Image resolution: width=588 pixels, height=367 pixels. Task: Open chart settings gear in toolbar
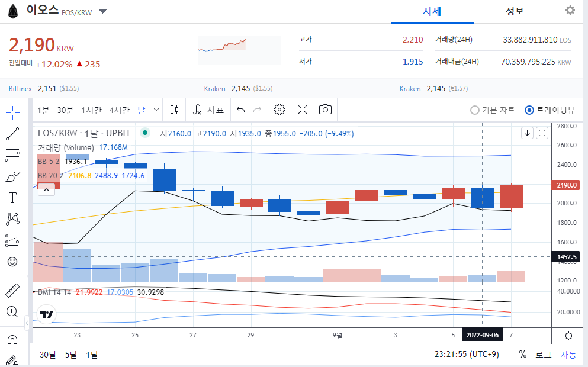point(279,110)
